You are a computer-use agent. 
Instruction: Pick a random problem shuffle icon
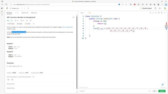pos(28,8)
